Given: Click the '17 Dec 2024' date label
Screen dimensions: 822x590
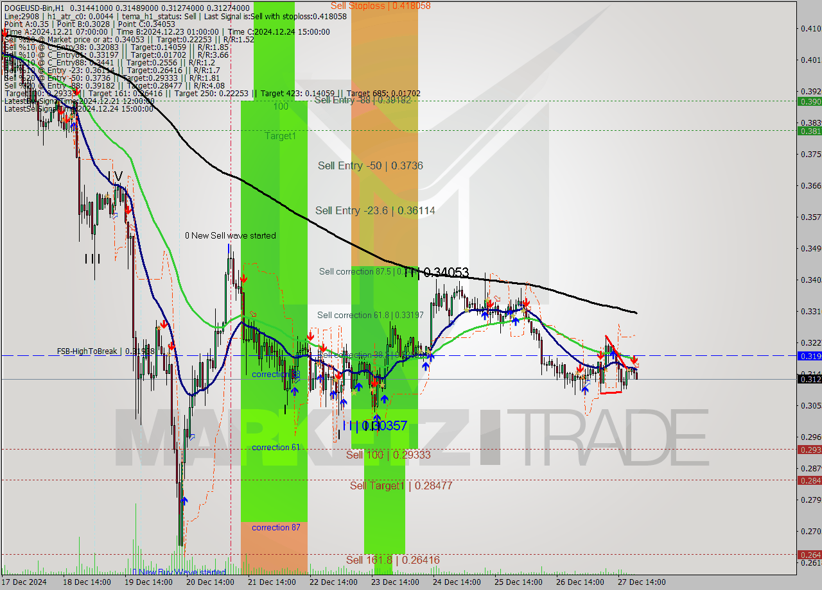Looking at the screenshot, I should point(24,582).
